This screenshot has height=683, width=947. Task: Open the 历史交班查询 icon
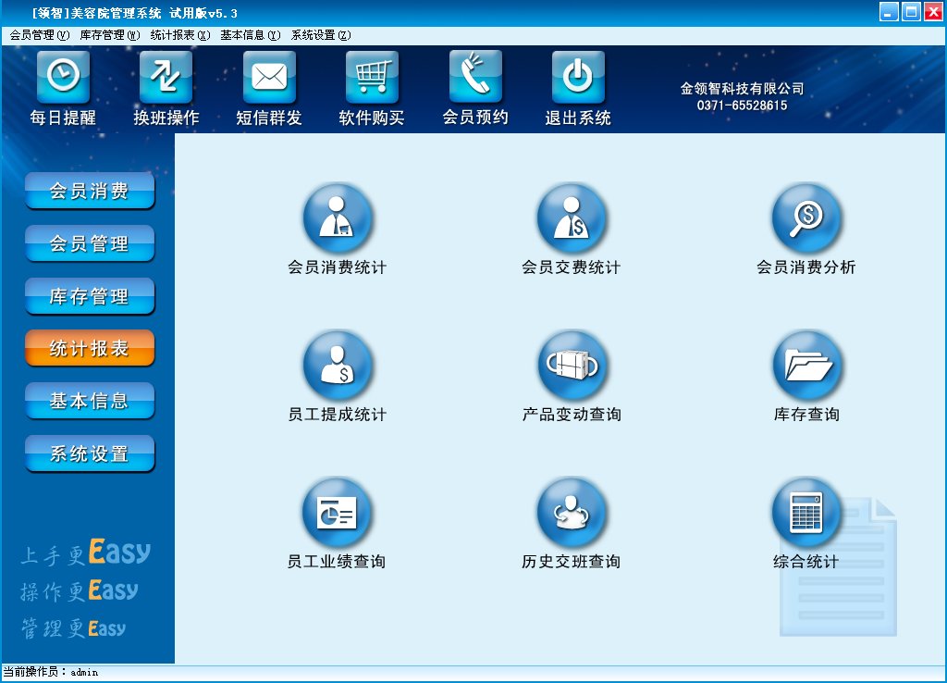(572, 514)
